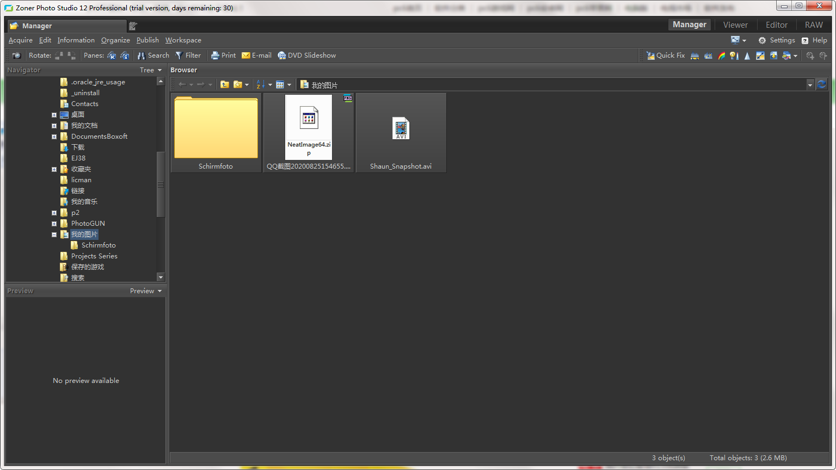Screen dimensions: 836x470
Task: Open the rainbow enhance colors icon
Action: pos(722,55)
